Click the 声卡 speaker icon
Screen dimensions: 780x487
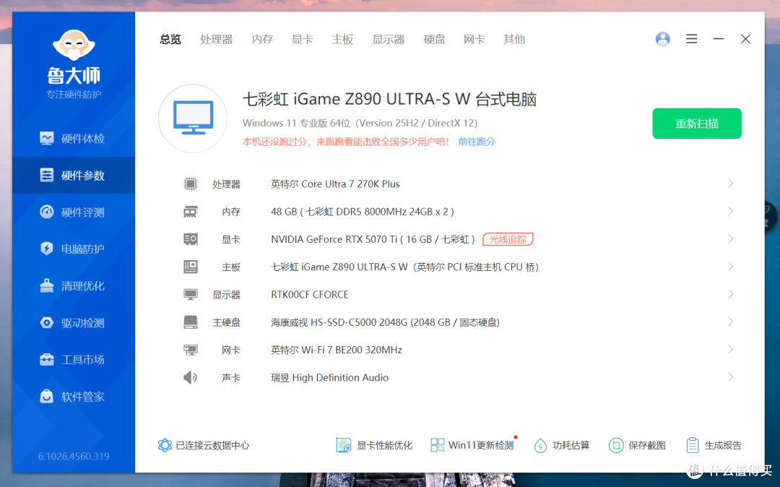tap(190, 378)
